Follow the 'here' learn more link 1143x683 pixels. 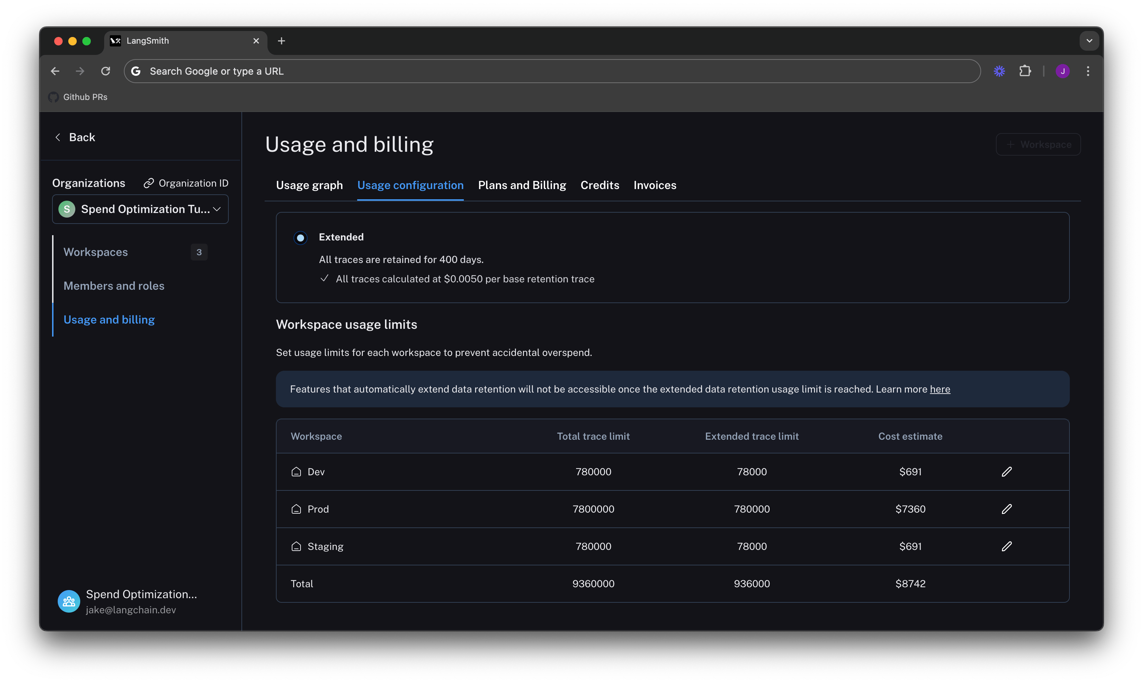940,389
